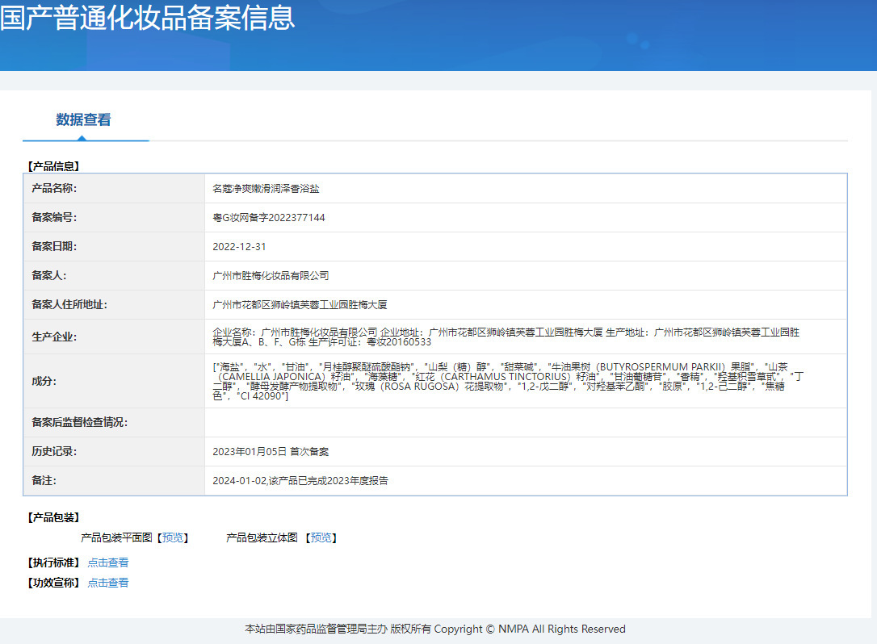Select the 成分 ingredients list text
877x644 pixels.
(509, 381)
